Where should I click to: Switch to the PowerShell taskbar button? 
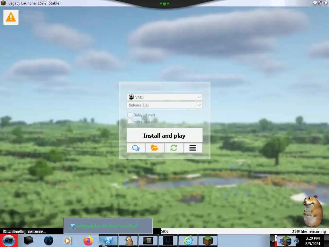[x=108, y=241]
